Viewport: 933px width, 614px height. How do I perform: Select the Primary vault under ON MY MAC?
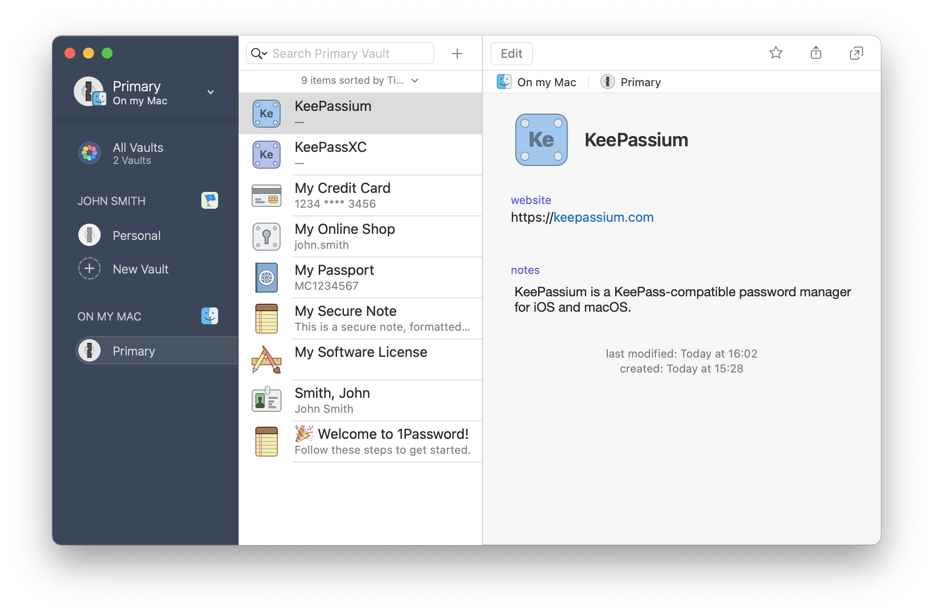(133, 351)
